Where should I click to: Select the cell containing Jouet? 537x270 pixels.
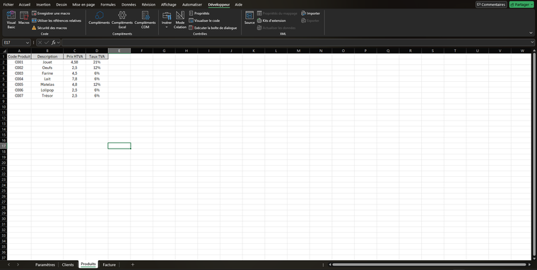pos(47,62)
